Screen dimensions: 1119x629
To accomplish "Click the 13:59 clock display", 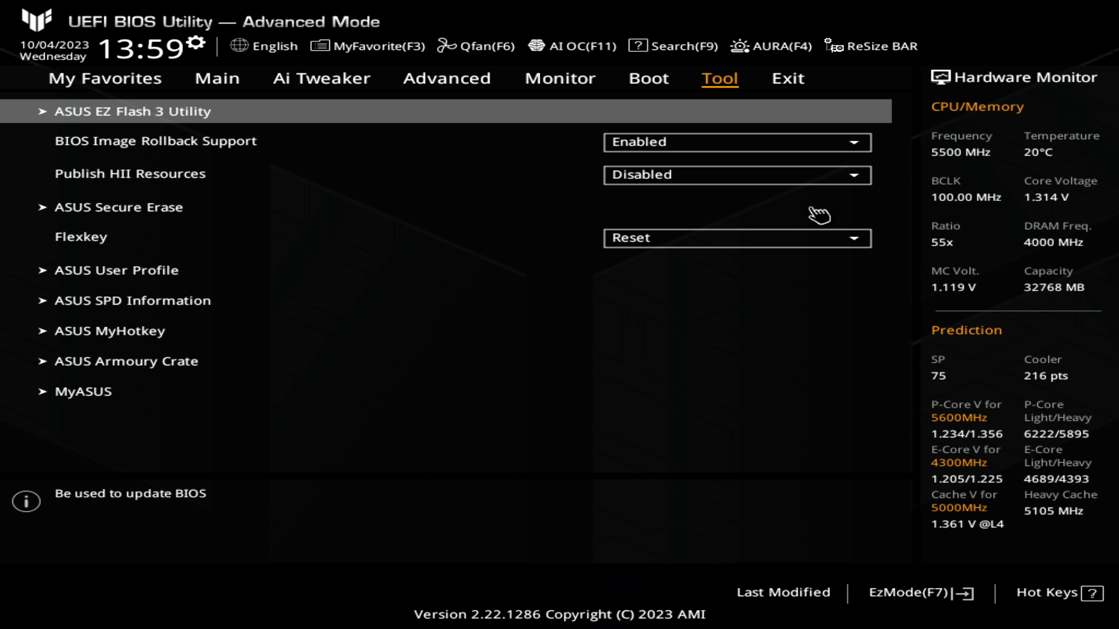I will pyautogui.click(x=141, y=49).
